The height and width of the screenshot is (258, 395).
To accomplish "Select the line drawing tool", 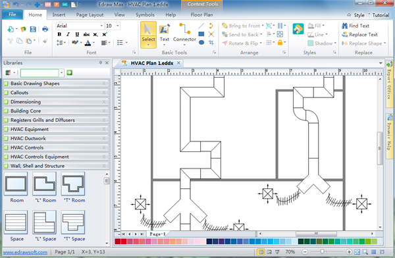I will (201, 26).
